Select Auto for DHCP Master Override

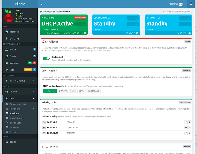pyautogui.click(x=50, y=91)
